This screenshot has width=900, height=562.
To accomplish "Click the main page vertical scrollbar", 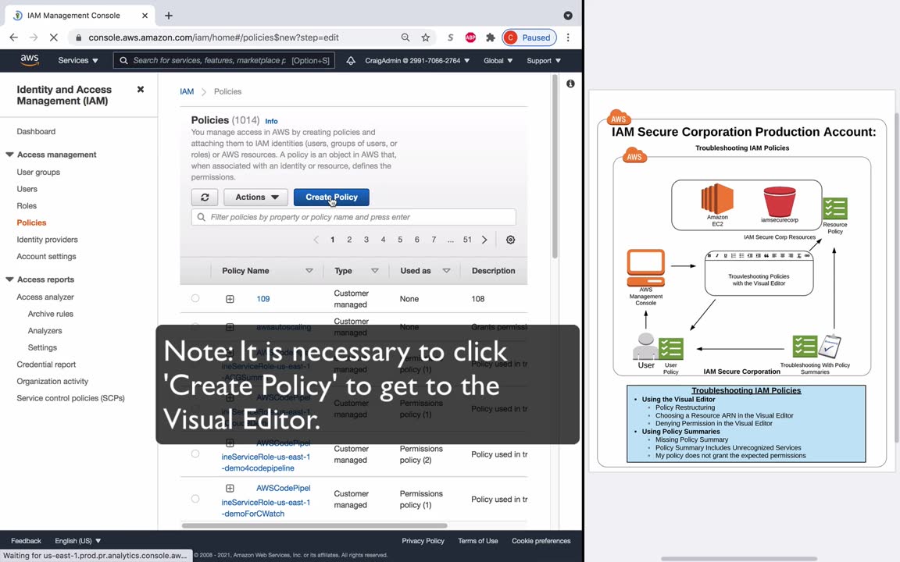I will (555, 166).
